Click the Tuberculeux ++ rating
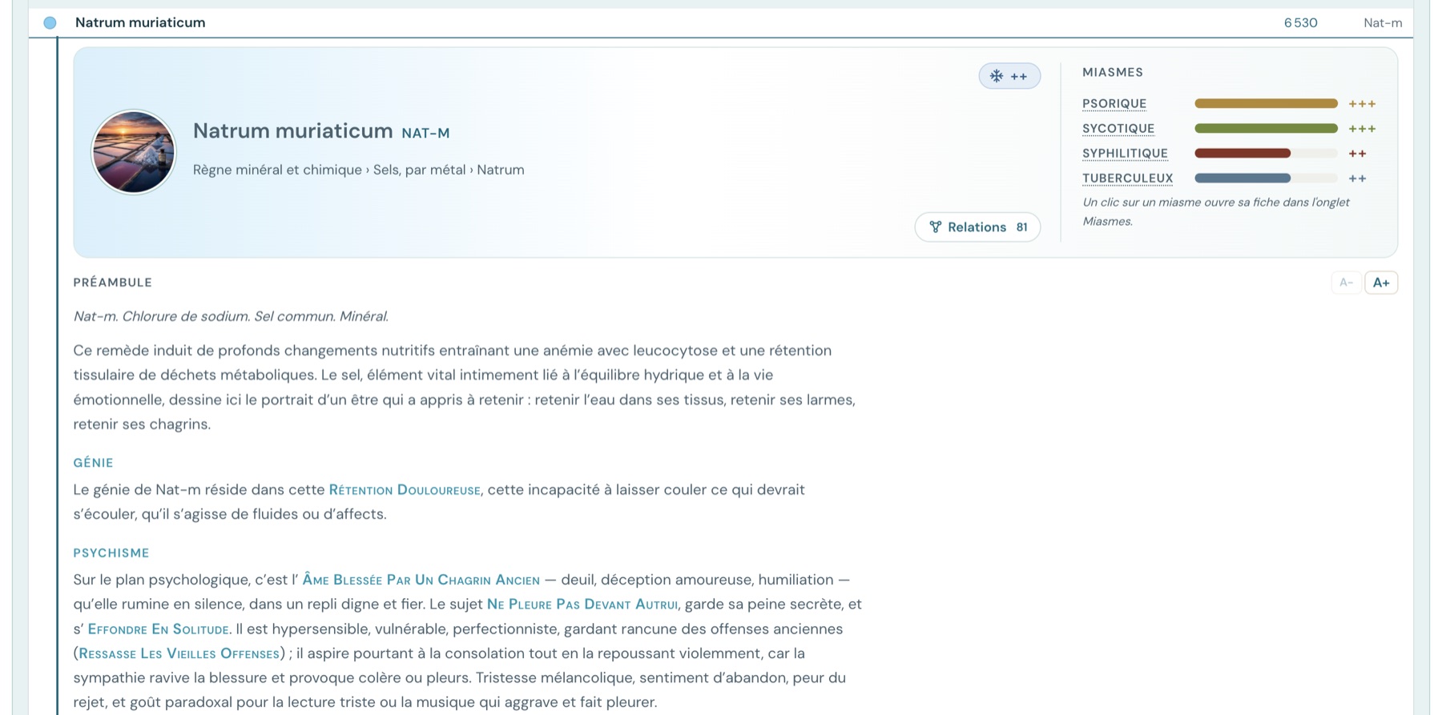1442x715 pixels. click(1357, 179)
